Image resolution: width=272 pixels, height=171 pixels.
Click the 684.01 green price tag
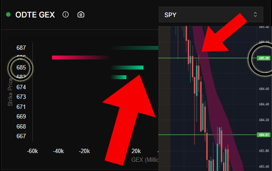pos(264,135)
